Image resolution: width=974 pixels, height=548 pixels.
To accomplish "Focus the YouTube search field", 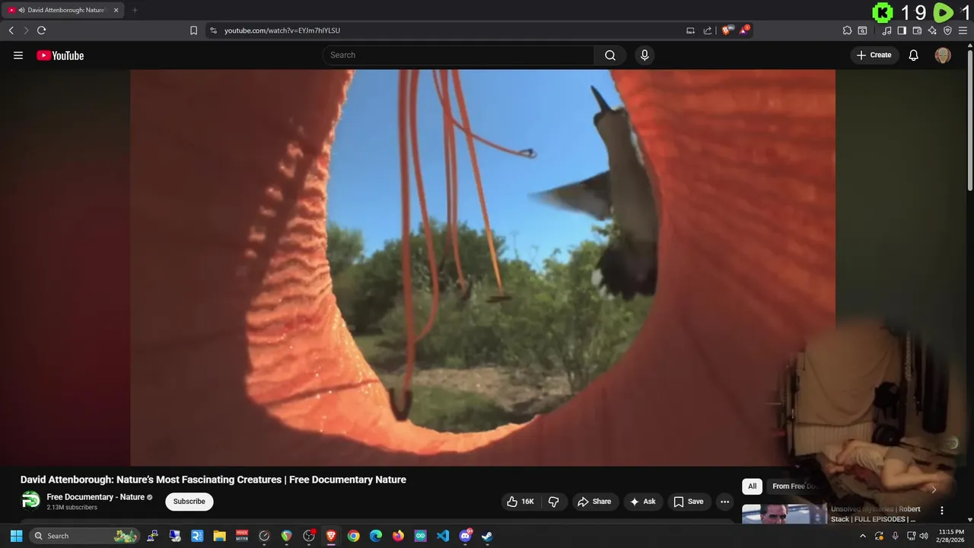I will pyautogui.click(x=459, y=55).
